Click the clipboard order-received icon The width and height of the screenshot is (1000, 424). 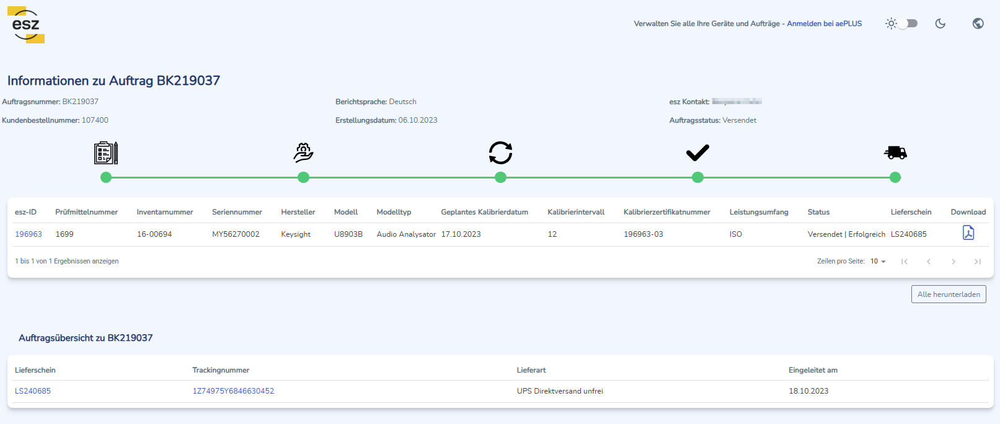click(106, 152)
